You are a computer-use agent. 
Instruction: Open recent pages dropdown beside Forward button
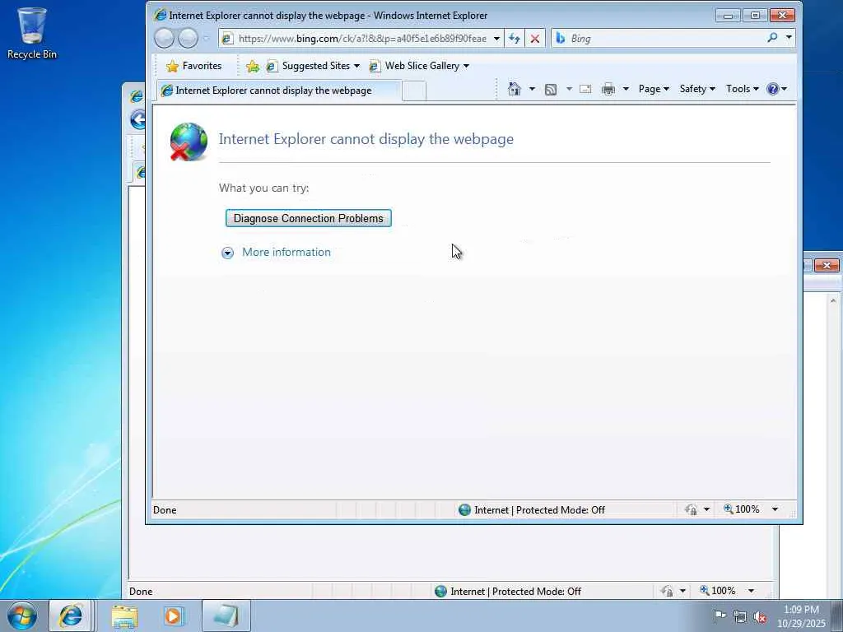(x=206, y=38)
